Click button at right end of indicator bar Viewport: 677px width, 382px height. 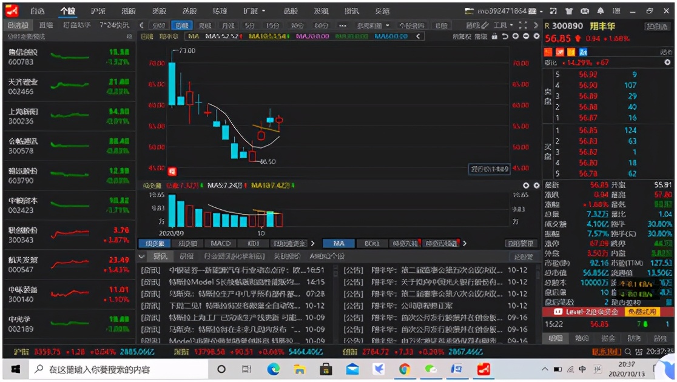(x=521, y=243)
